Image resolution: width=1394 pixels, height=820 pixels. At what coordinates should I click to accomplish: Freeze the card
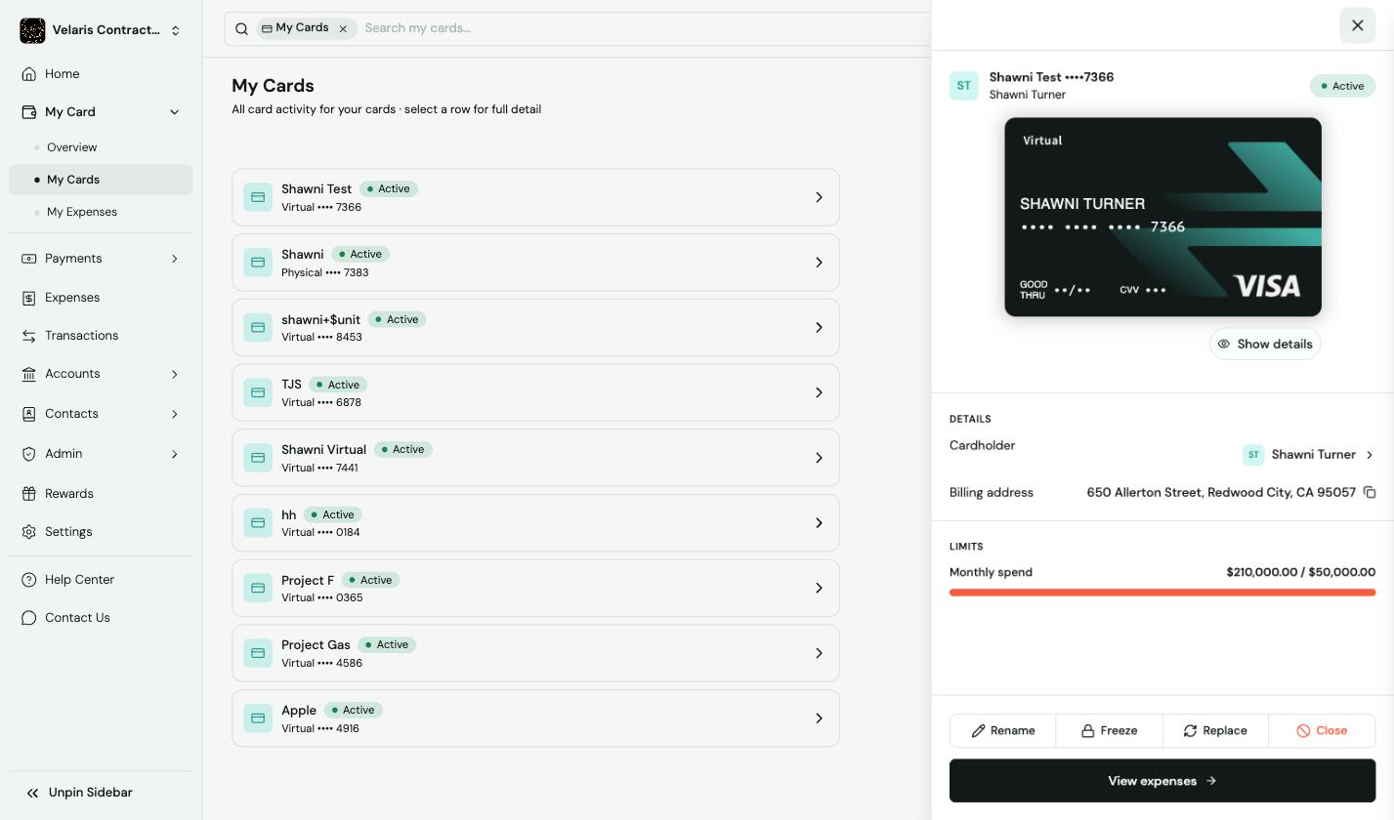click(x=1109, y=731)
